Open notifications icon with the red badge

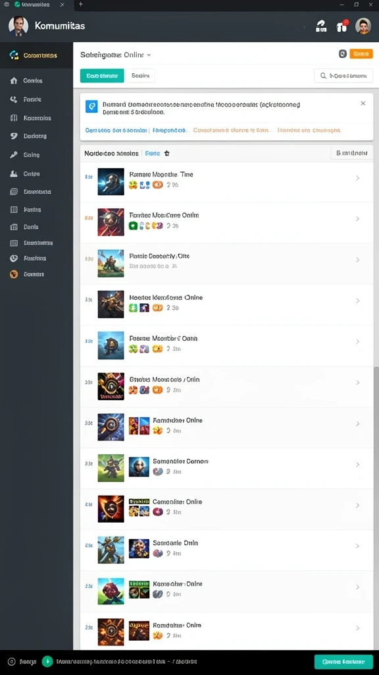click(x=342, y=26)
